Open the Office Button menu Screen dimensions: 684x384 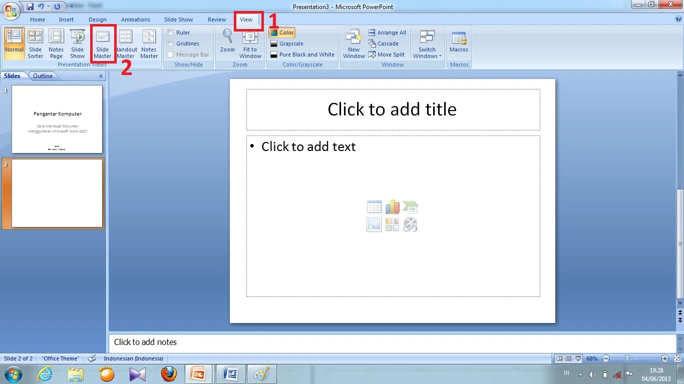pyautogui.click(x=11, y=10)
